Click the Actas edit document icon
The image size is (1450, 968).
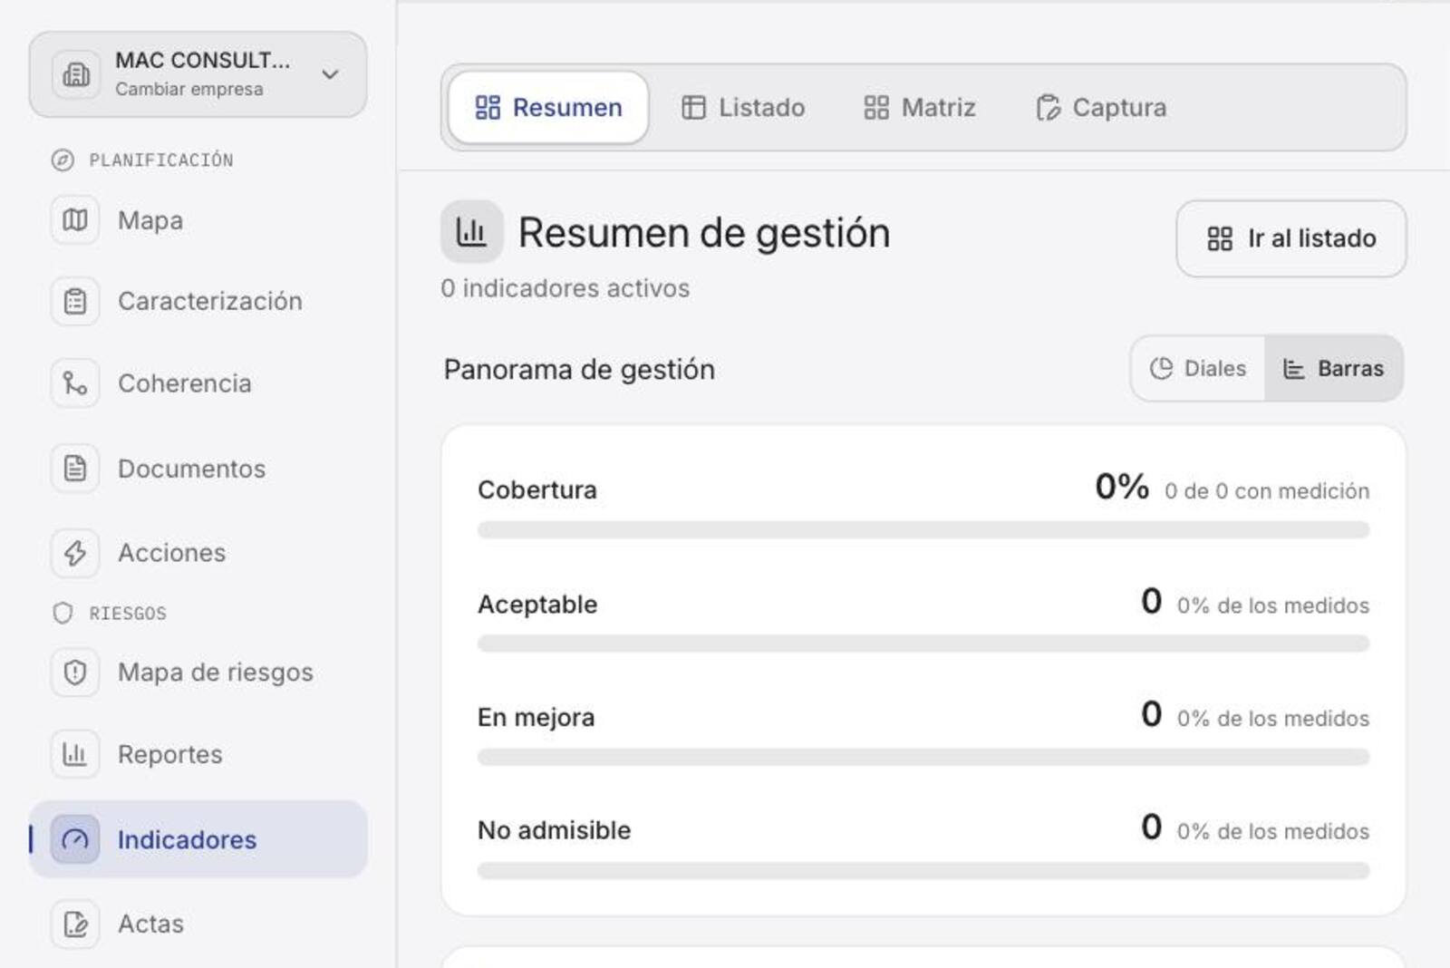[x=75, y=924]
